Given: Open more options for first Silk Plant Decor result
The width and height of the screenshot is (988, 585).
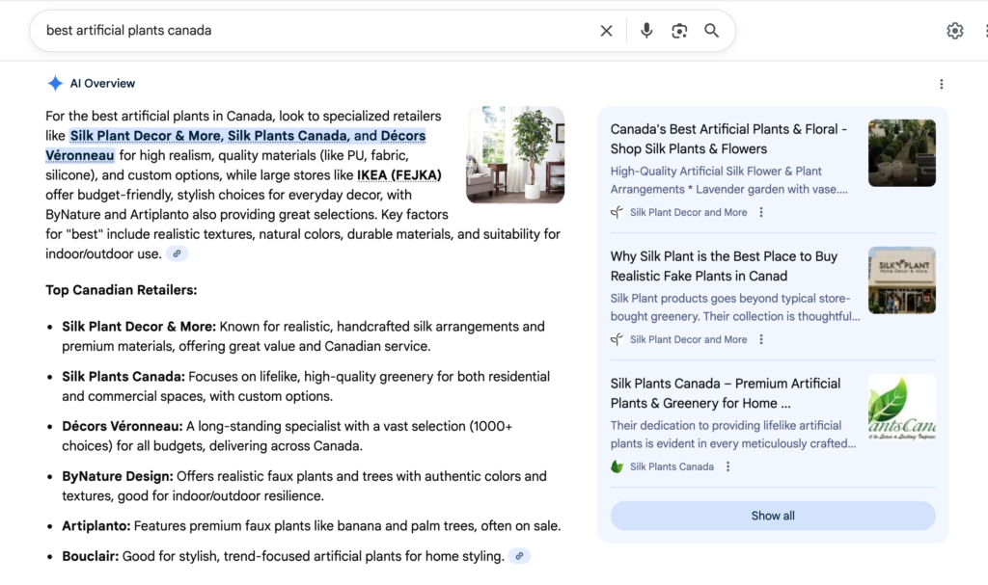Looking at the screenshot, I should 761,212.
